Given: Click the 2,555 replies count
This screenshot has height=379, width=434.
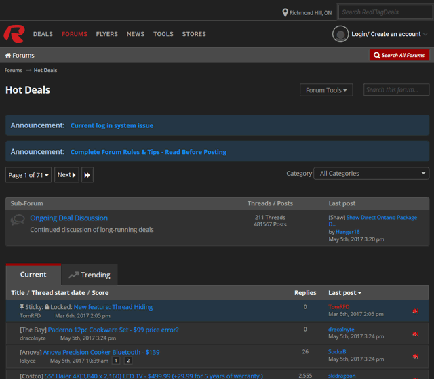Looking at the screenshot, I should tap(305, 376).
